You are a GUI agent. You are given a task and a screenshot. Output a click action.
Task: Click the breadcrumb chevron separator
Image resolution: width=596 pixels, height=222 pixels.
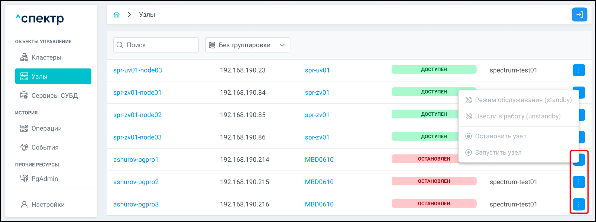[x=129, y=15]
